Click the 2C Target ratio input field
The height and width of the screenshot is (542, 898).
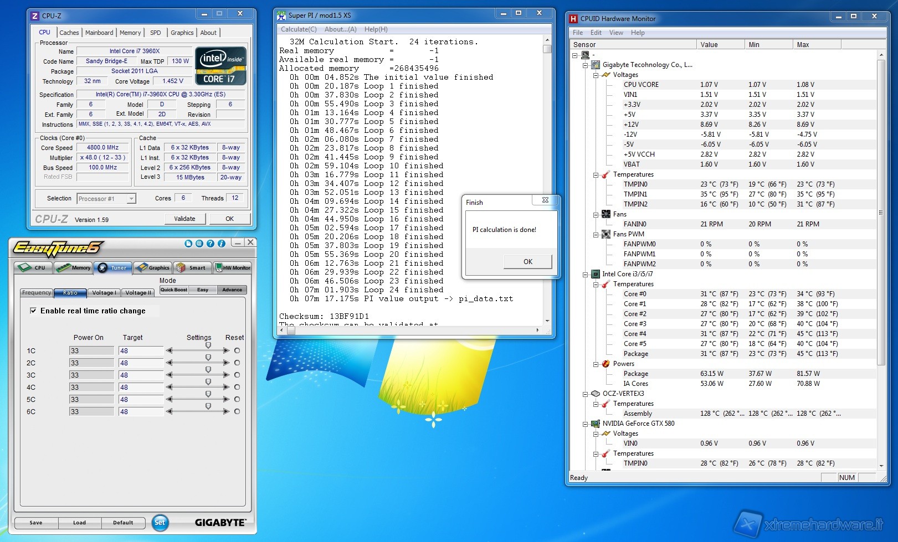(x=140, y=363)
